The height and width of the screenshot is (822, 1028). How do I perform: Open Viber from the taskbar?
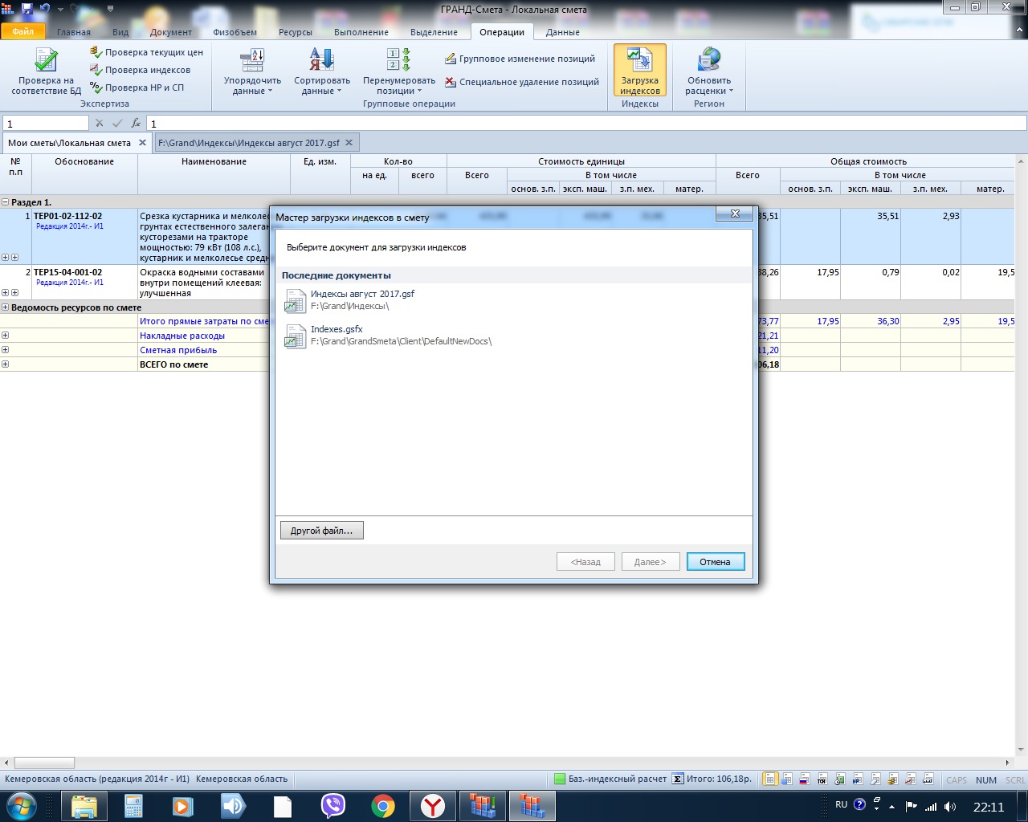[x=333, y=805]
